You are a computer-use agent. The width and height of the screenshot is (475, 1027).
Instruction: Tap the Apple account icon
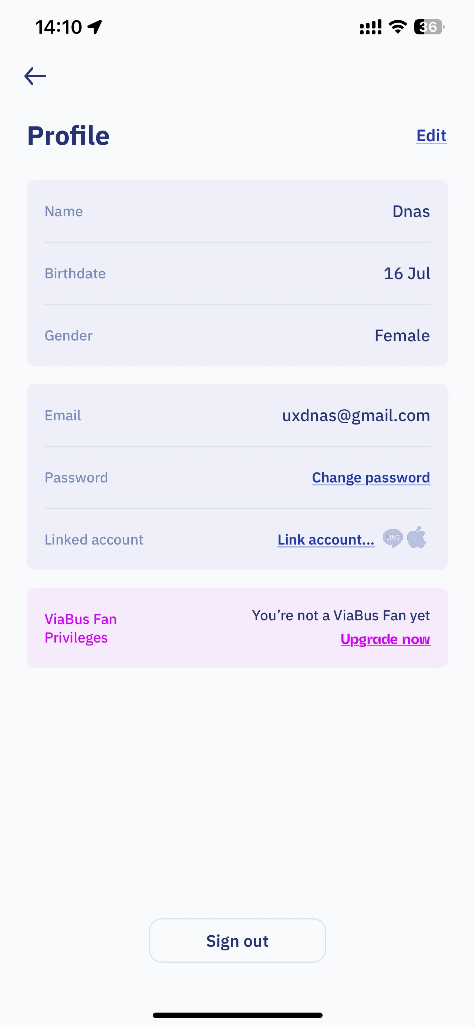coord(417,538)
